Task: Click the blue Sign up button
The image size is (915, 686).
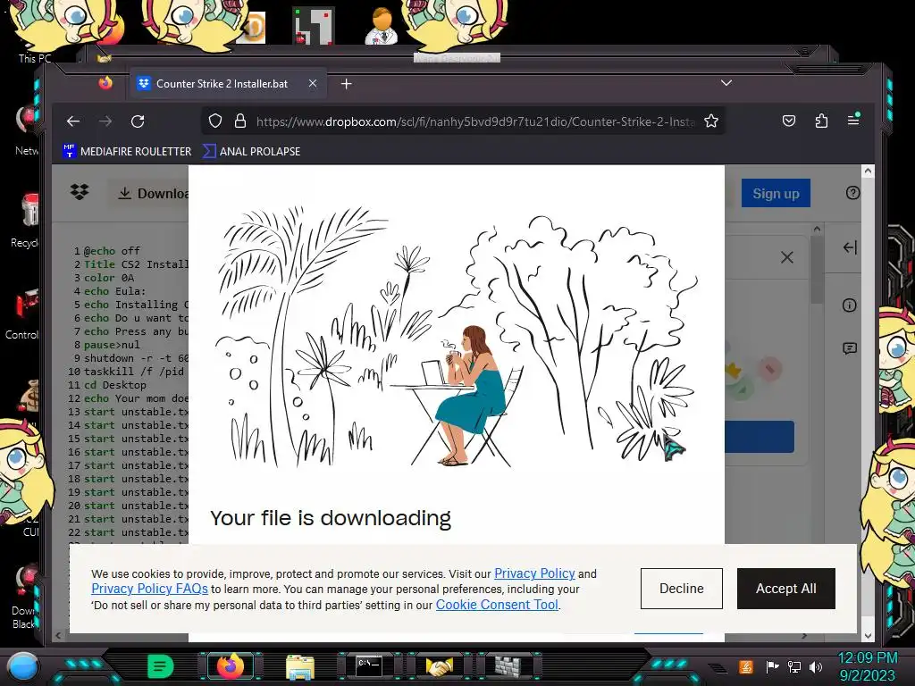Action: coord(776,193)
